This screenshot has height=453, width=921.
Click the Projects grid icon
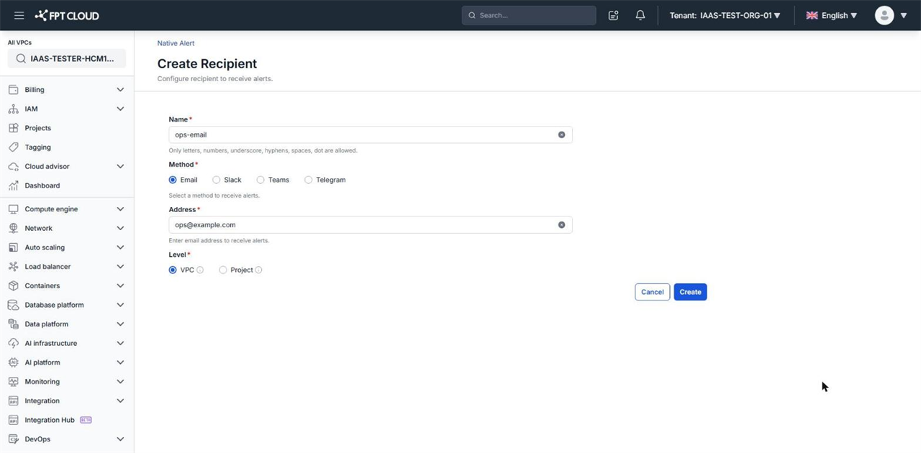(13, 128)
